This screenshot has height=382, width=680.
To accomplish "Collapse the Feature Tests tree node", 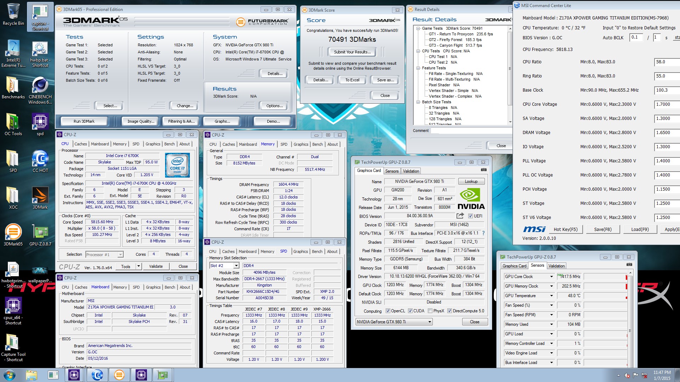I will coord(418,68).
